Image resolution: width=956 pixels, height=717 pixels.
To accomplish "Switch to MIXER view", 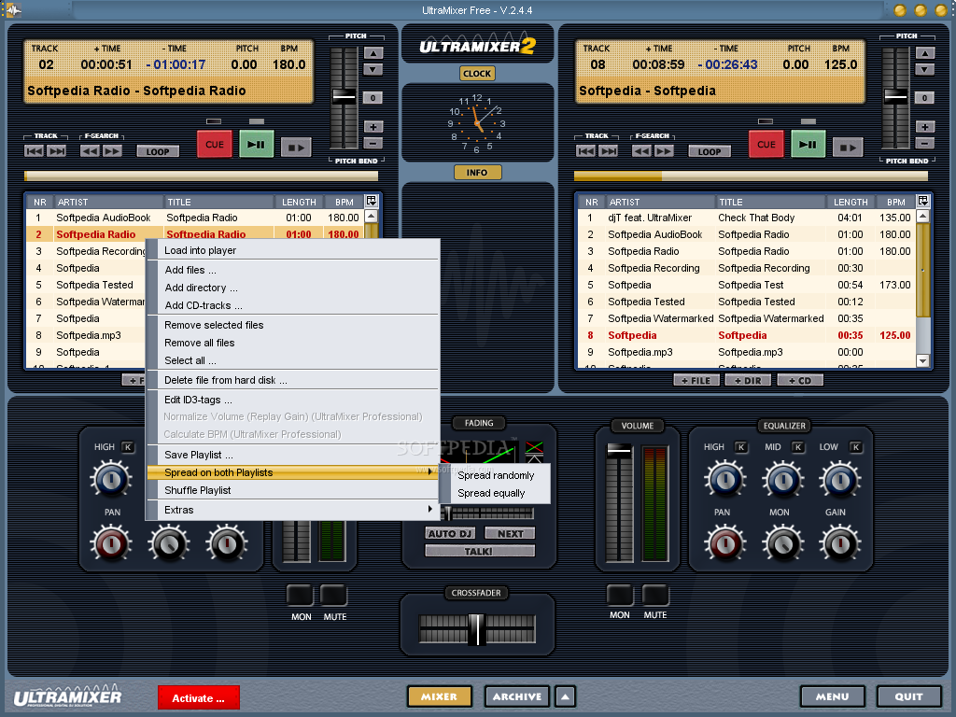I will coord(439,696).
